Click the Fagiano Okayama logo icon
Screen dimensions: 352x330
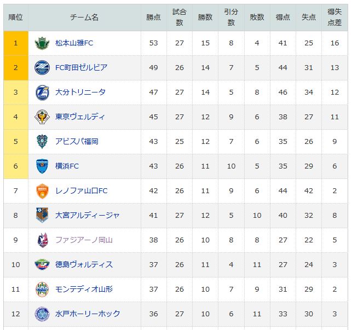[43, 240]
